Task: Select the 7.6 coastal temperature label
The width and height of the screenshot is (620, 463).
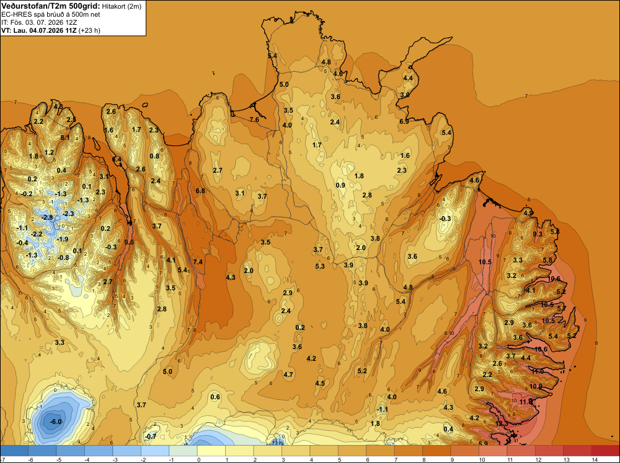Action: pyautogui.click(x=254, y=119)
